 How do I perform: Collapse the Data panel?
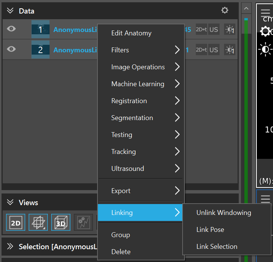pyautogui.click(x=10, y=11)
